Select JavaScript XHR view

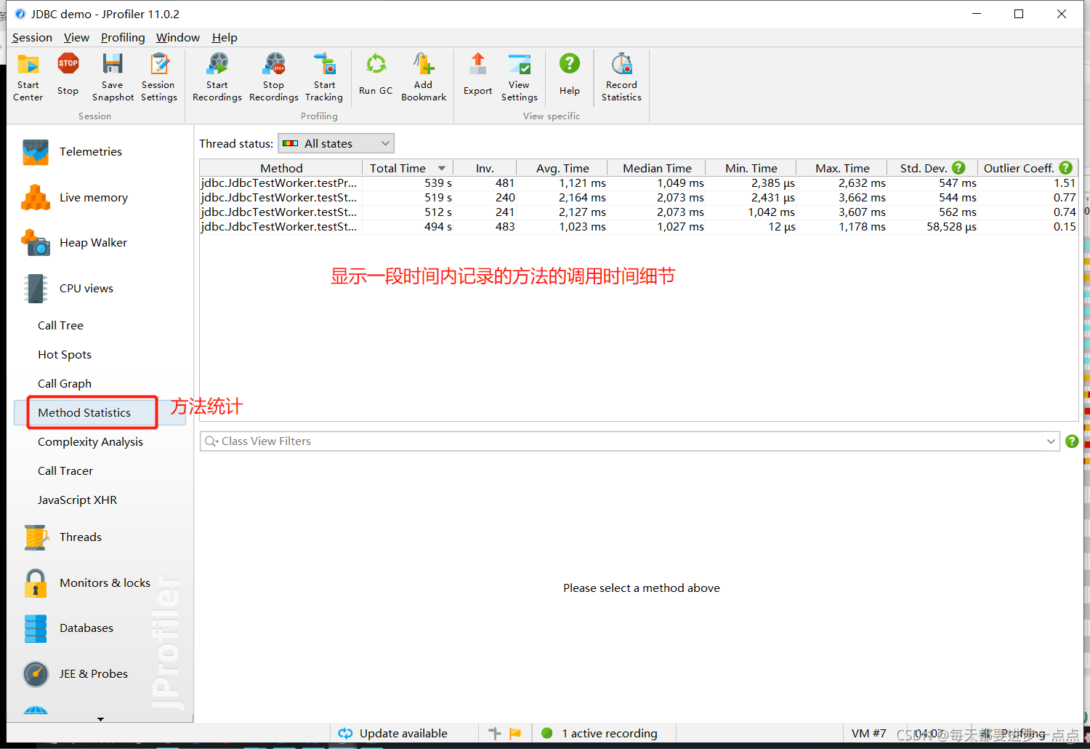tap(77, 500)
